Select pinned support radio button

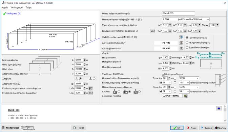[x=80, y=79]
